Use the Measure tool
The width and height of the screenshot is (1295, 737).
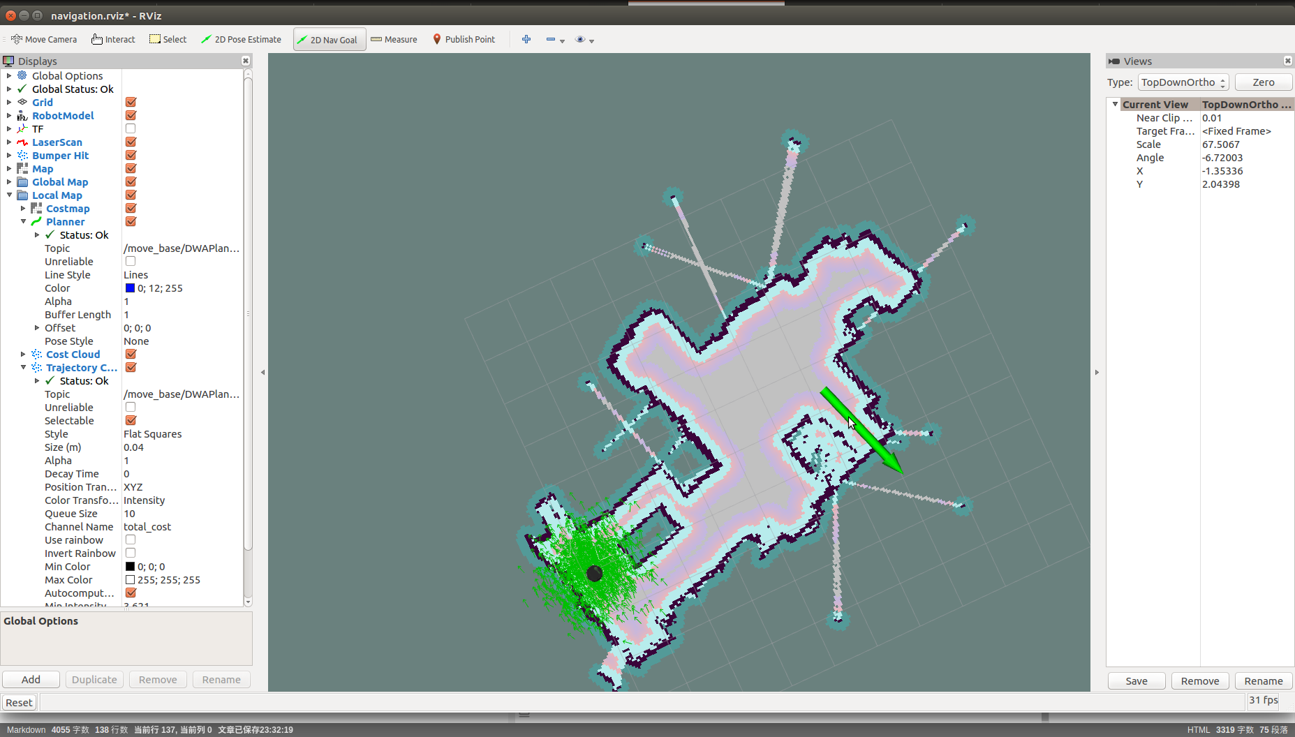coord(394,40)
